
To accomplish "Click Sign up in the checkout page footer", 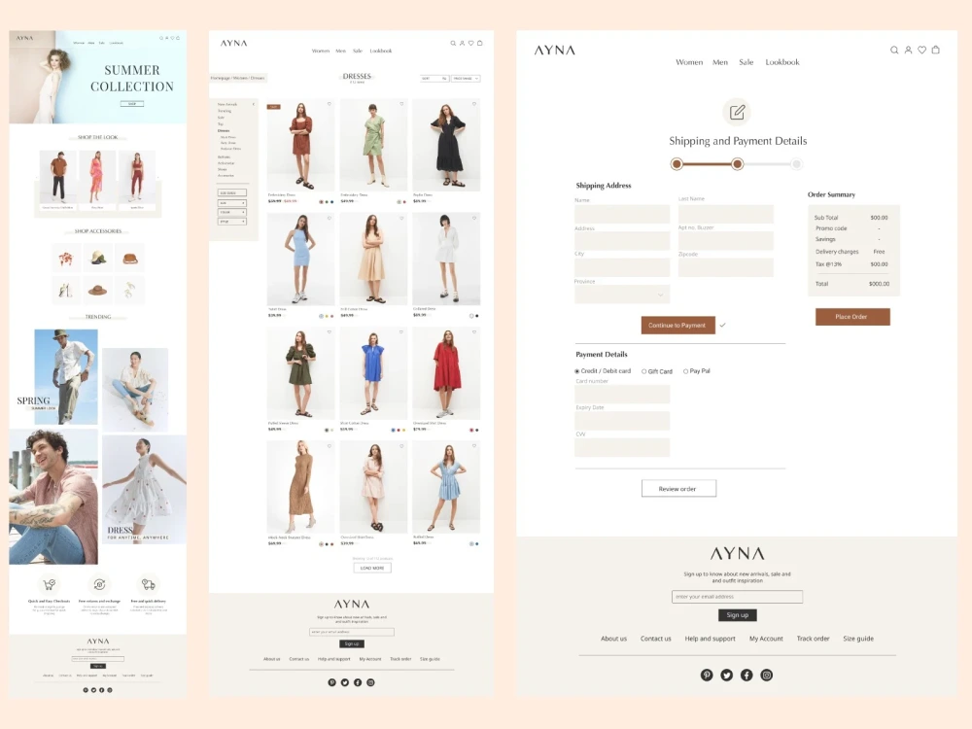I will click(x=738, y=615).
